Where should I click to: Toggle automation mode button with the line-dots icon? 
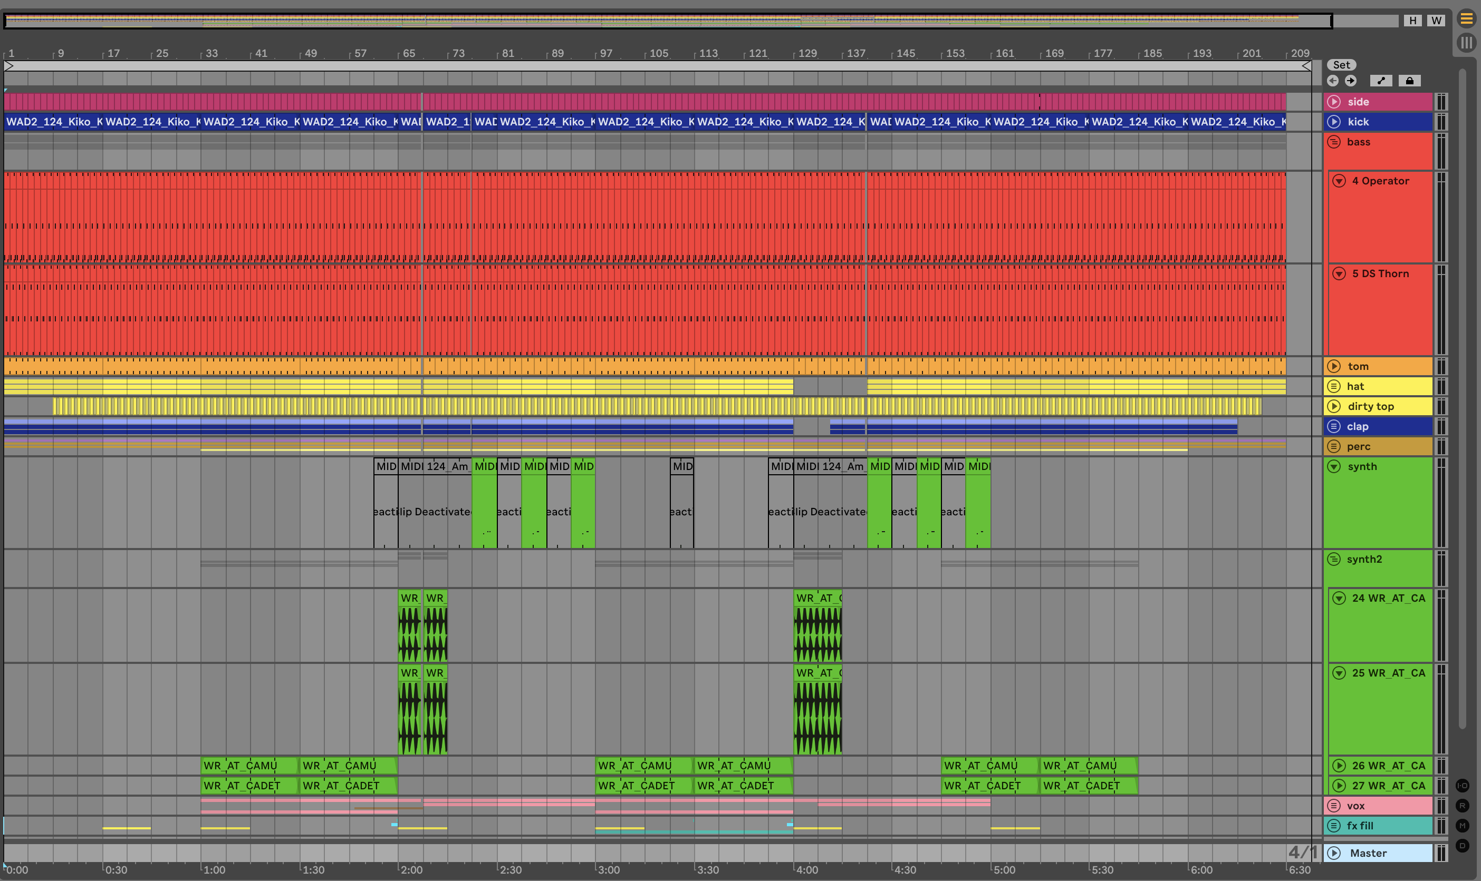click(x=1381, y=81)
